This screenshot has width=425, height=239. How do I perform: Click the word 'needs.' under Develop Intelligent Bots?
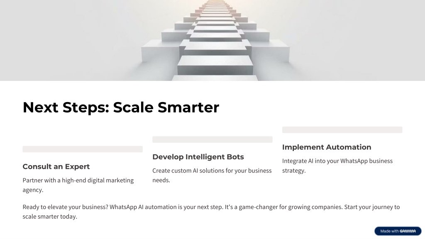pos(161,180)
